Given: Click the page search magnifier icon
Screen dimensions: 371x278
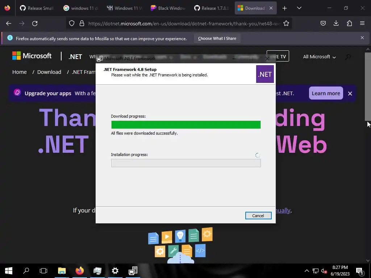Looking at the screenshot, I should (348, 57).
